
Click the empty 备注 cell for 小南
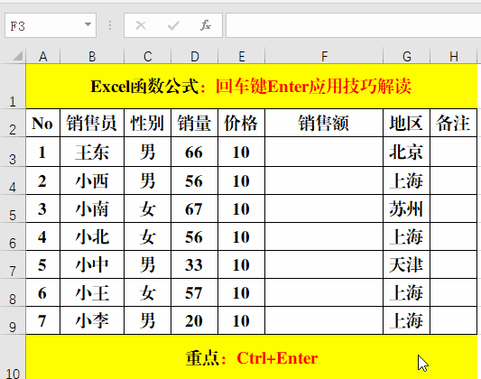[x=454, y=208]
